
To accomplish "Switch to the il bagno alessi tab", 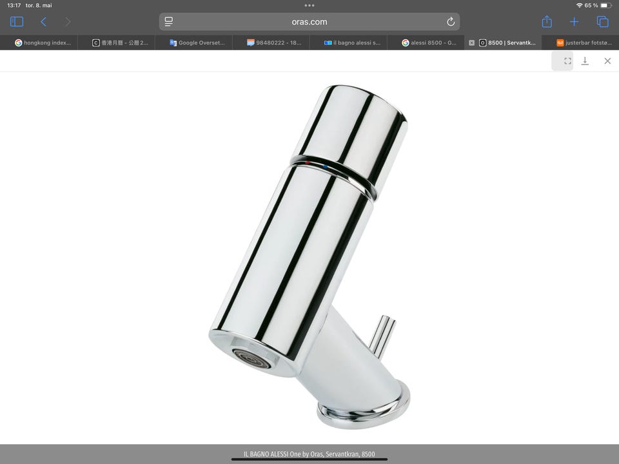I will point(348,43).
